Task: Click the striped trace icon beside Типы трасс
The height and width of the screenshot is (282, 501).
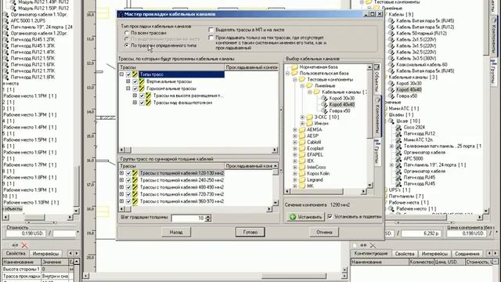Action: 135,74
